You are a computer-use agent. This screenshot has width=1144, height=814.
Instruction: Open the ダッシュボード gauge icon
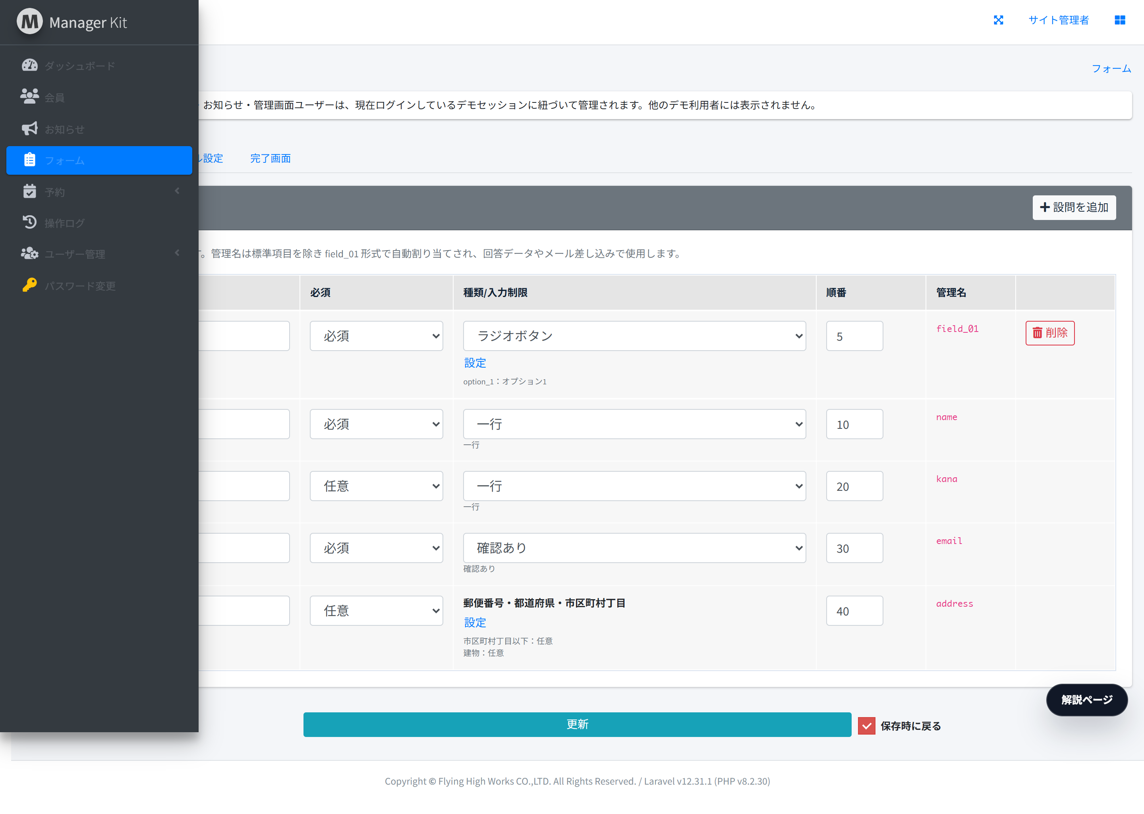29,65
